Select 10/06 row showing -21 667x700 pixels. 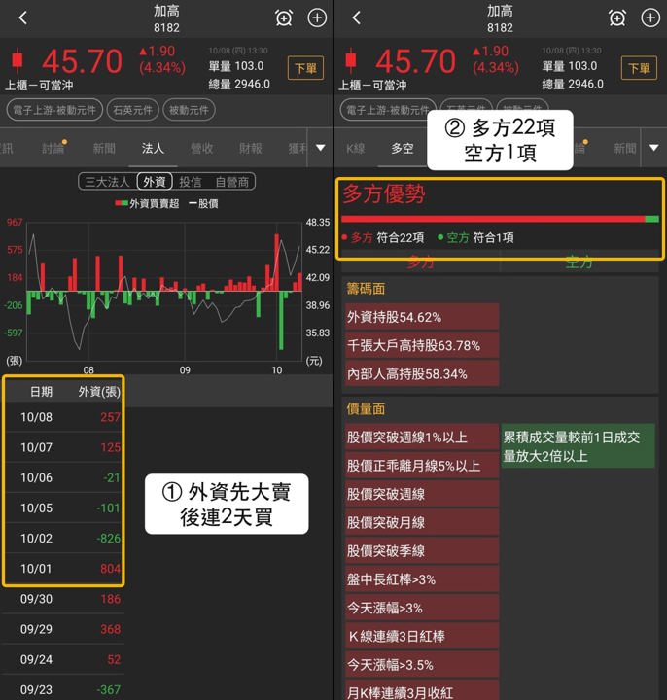(64, 477)
